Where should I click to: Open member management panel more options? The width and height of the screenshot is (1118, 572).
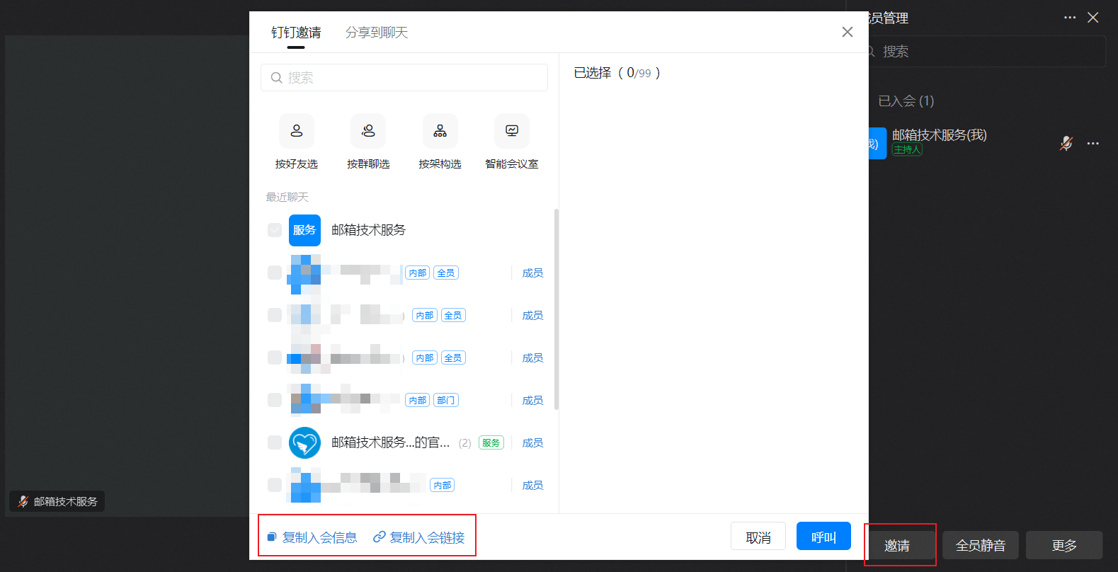[x=1070, y=18]
